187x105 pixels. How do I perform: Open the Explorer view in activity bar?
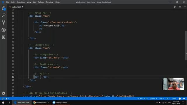(4, 8)
